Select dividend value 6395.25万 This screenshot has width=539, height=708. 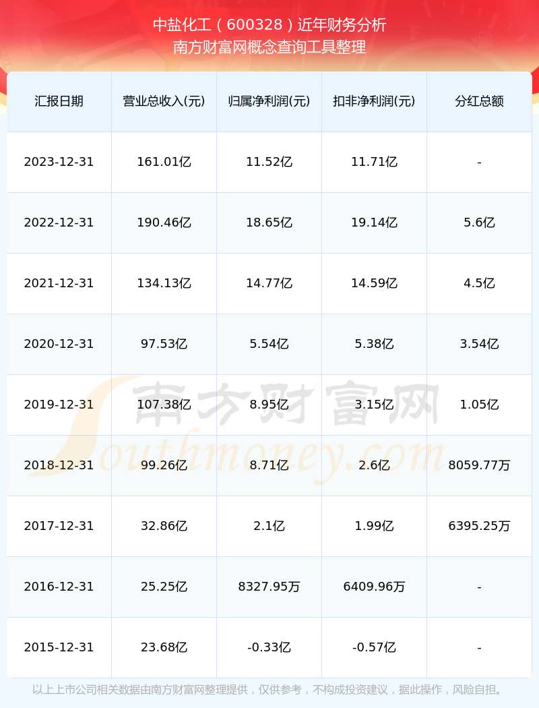pos(479,525)
